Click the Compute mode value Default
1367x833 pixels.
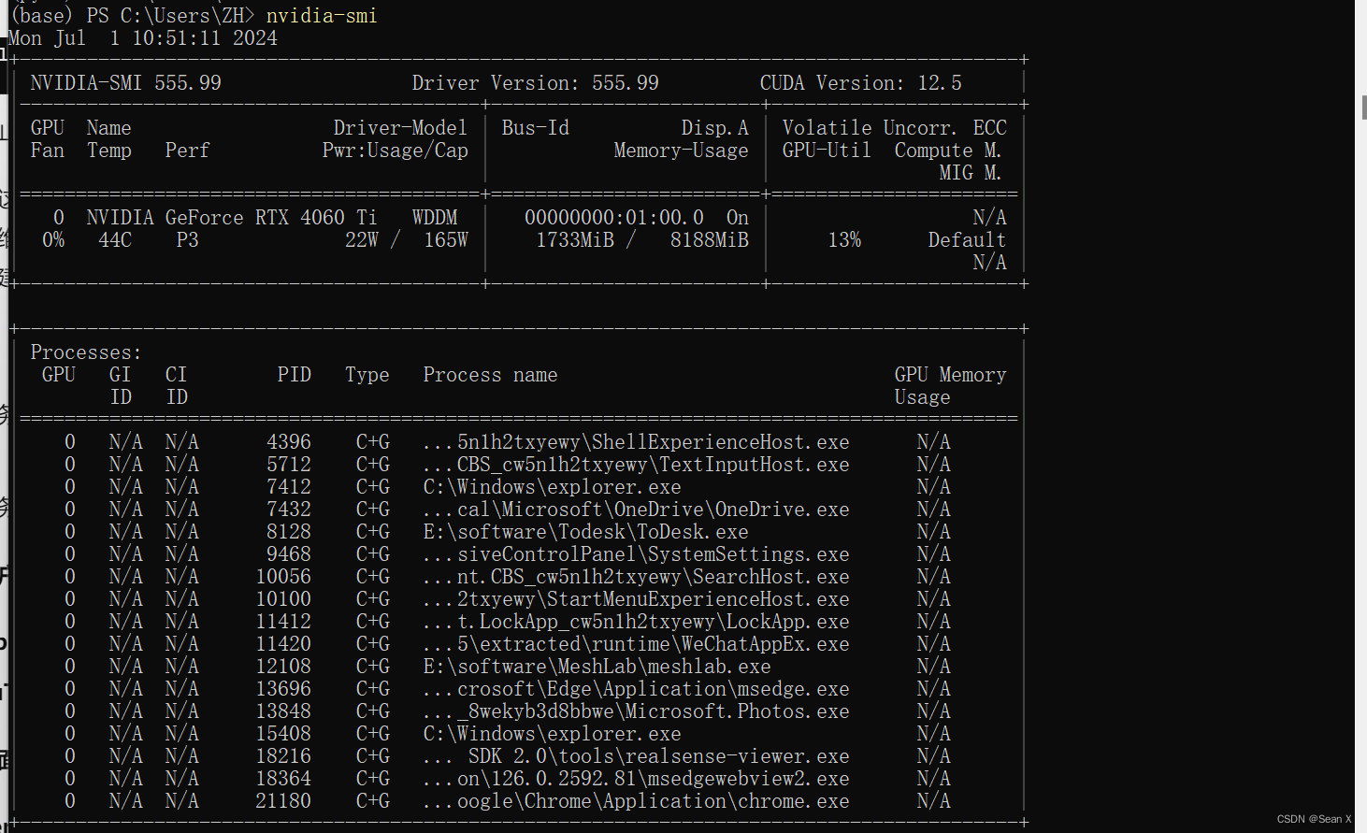tap(967, 240)
